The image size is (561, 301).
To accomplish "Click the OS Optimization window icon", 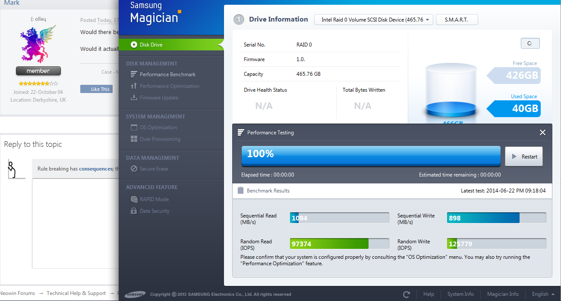I will [133, 127].
